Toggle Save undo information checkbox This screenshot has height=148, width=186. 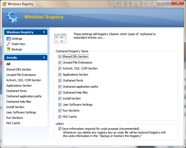pos(60,129)
